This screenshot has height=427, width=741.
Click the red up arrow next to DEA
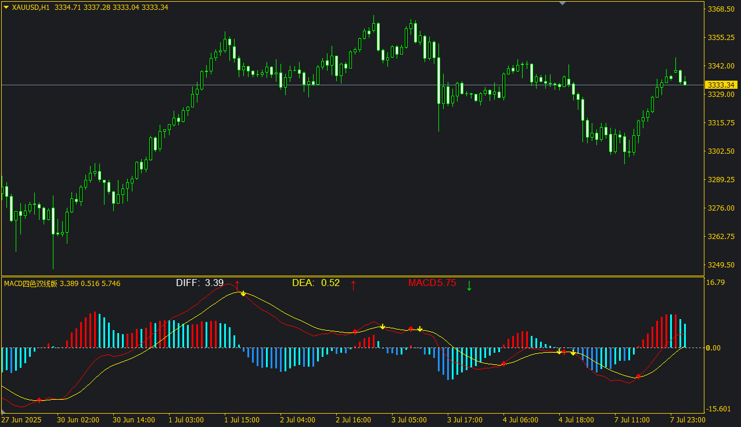353,285
